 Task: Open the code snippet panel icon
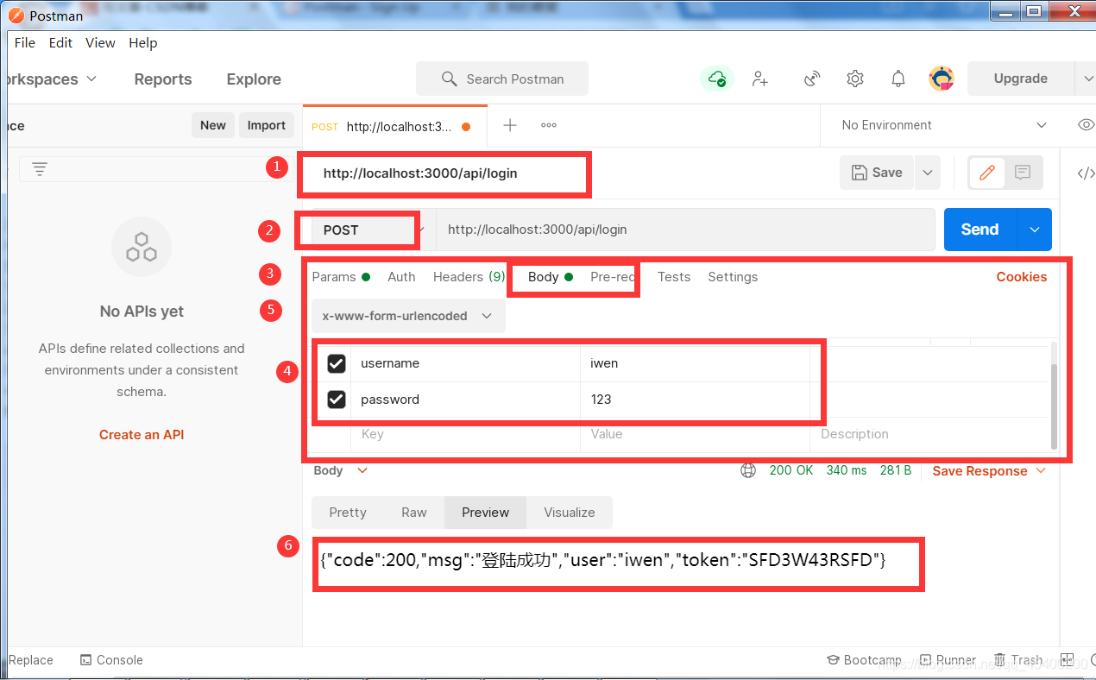[x=1086, y=173]
